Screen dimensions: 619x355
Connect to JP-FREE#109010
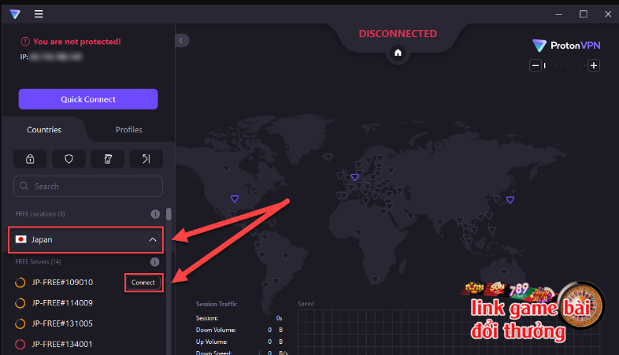tap(143, 283)
